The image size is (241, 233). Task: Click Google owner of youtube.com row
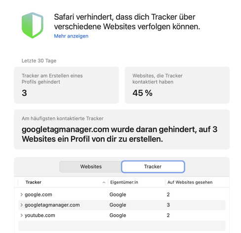point(118,215)
